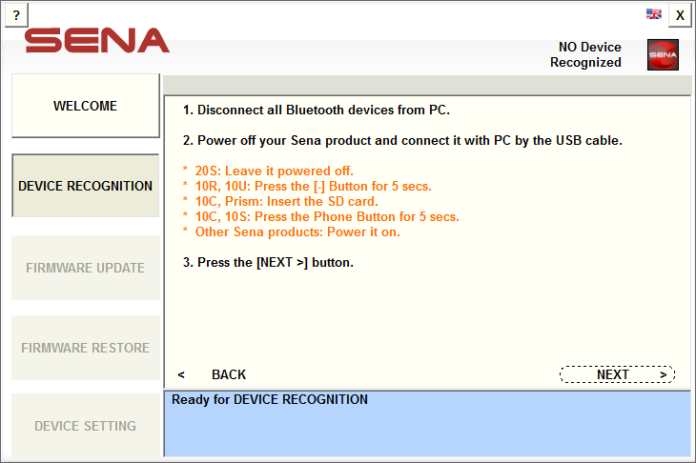Open the FIRMWARE UPDATE step
Image resolution: width=696 pixels, height=463 pixels.
pyautogui.click(x=85, y=268)
